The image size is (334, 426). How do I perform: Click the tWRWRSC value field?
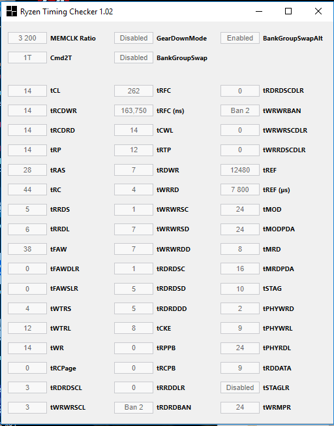point(134,210)
